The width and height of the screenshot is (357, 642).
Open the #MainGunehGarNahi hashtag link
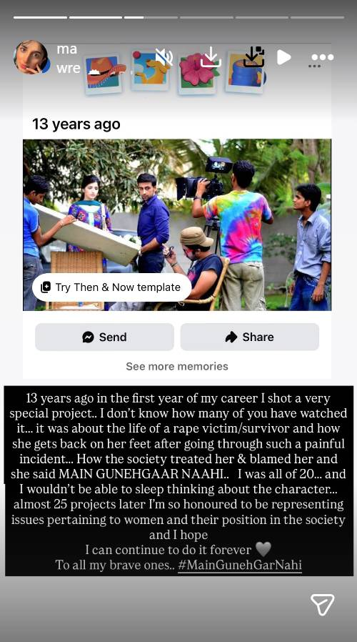pyautogui.click(x=240, y=565)
